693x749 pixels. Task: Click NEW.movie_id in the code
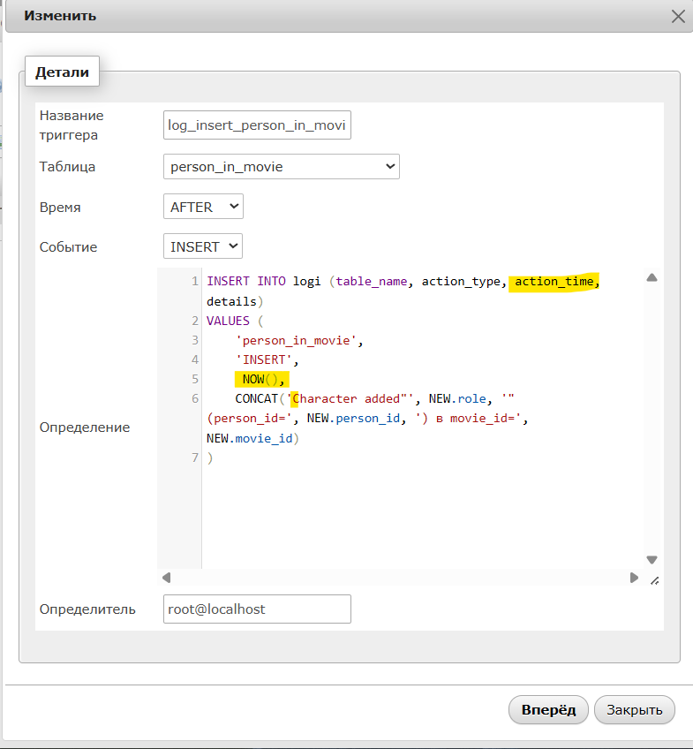point(249,438)
